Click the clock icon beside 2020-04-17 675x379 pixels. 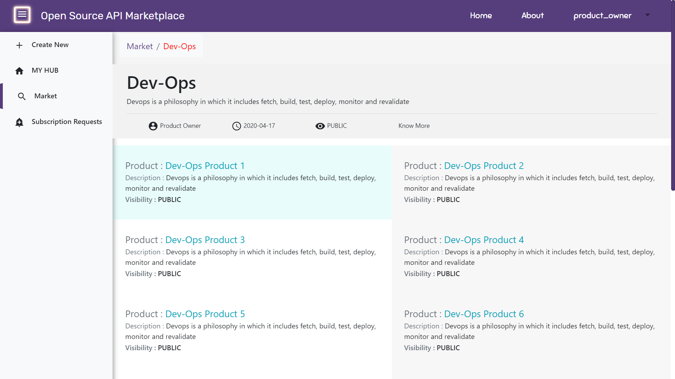click(236, 126)
